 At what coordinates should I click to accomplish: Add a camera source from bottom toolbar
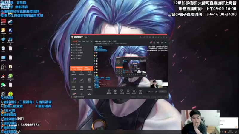pyautogui.click(x=115, y=91)
